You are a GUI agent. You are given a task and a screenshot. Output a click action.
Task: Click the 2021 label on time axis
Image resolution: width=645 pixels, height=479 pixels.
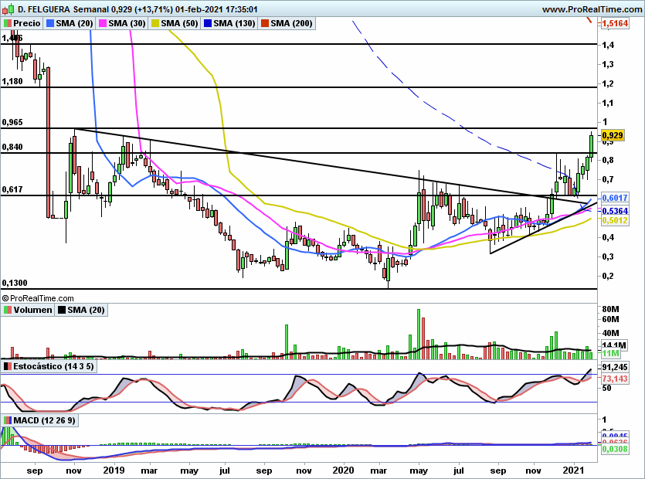pos(573,471)
